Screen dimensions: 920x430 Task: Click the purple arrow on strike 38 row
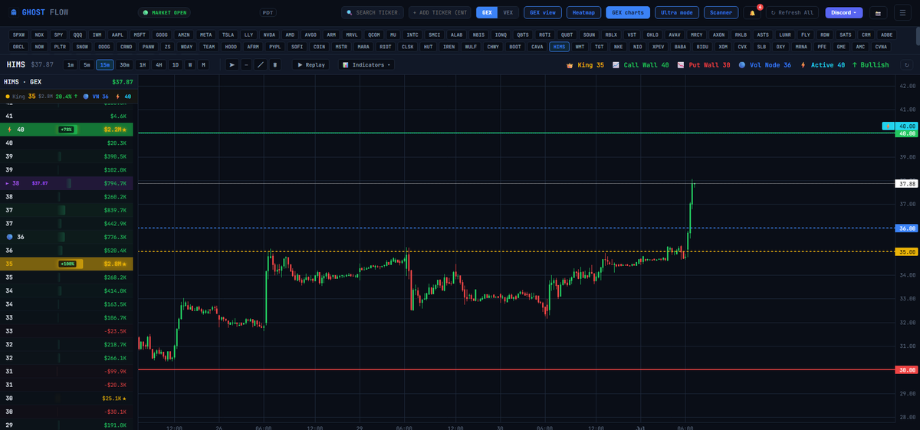[8, 183]
